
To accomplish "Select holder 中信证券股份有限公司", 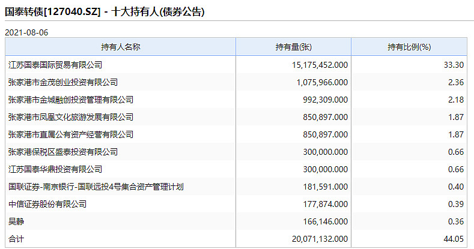I will 47,204.
